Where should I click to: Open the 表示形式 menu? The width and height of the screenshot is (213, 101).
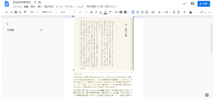[49, 7]
